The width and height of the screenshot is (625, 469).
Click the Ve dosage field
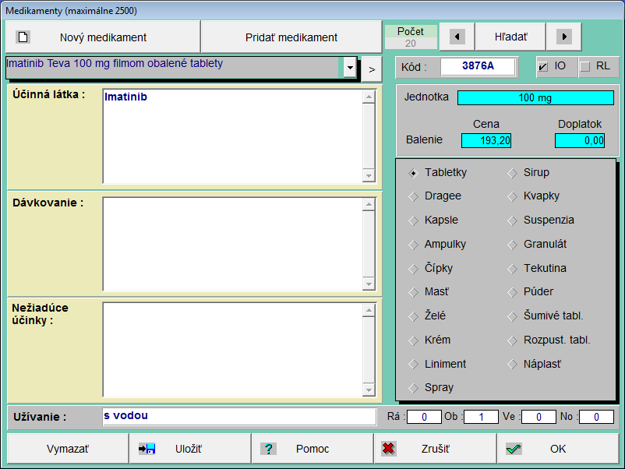pyautogui.click(x=538, y=418)
